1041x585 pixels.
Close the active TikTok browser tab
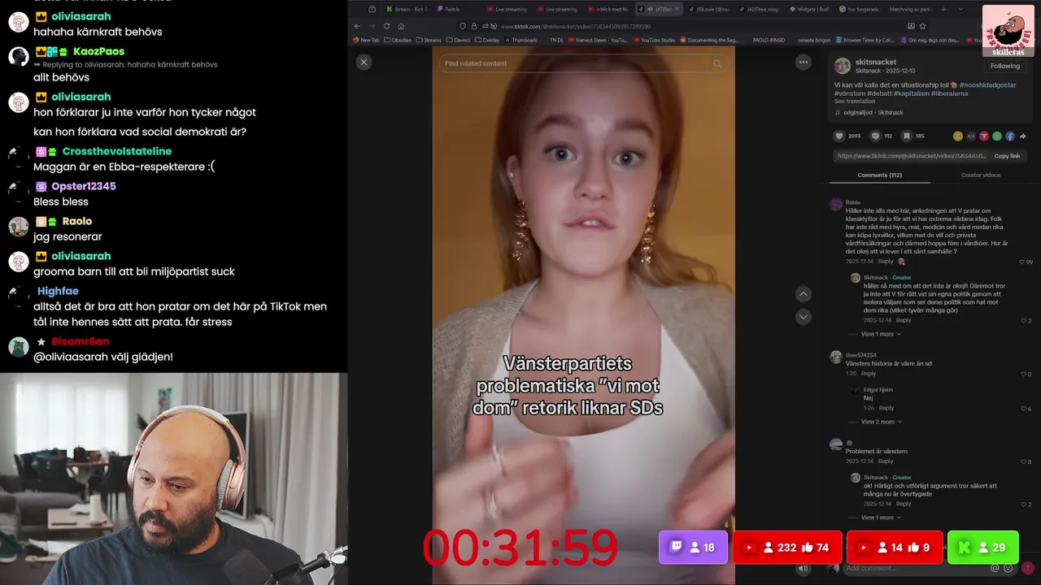click(677, 9)
